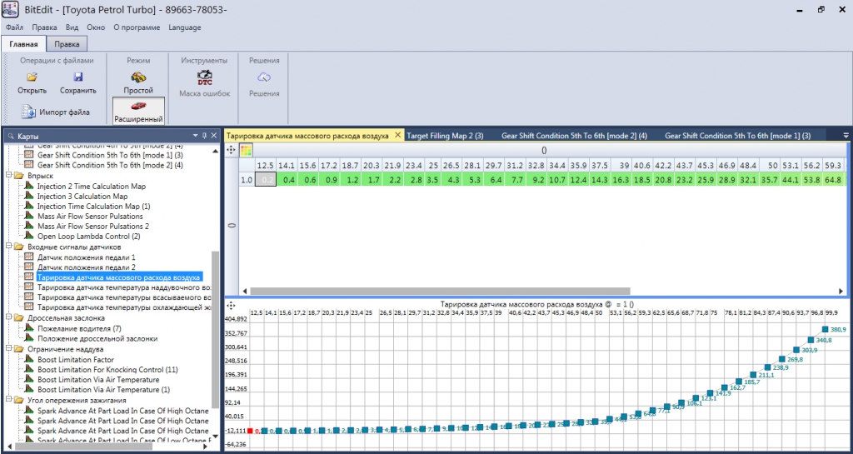
Task: Select Injection 2 Time Calculation Map
Action: [x=92, y=186]
